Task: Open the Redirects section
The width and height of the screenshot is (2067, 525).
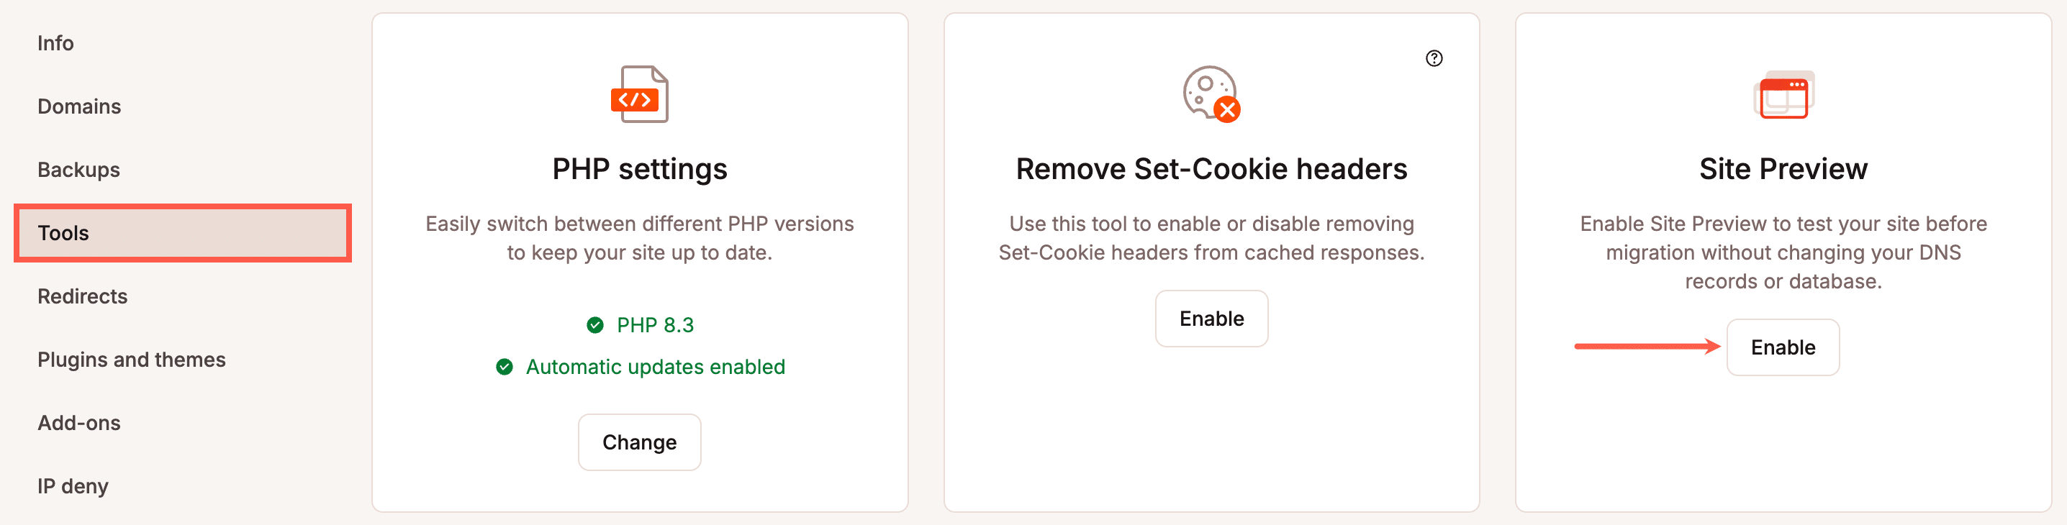Action: tap(83, 296)
